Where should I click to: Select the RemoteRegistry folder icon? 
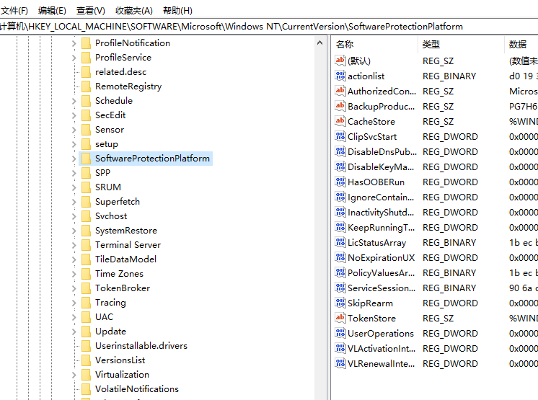[x=86, y=86]
